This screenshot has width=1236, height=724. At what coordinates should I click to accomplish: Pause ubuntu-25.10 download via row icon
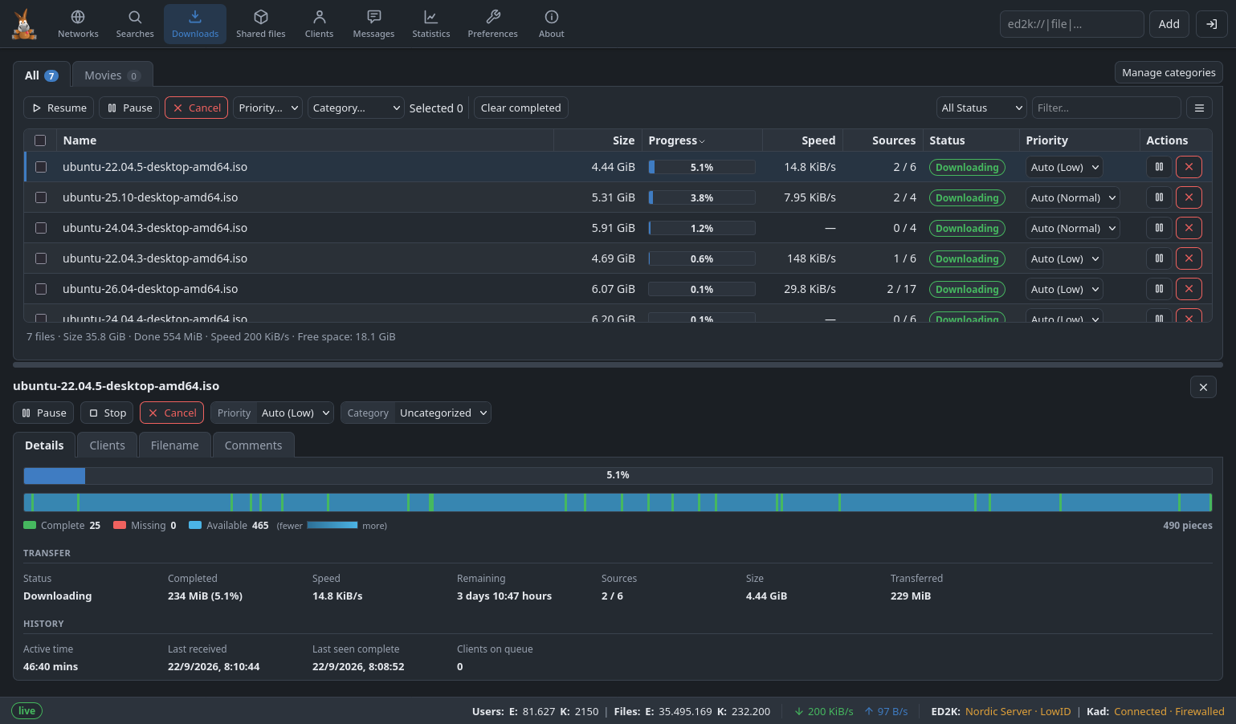[x=1159, y=197]
